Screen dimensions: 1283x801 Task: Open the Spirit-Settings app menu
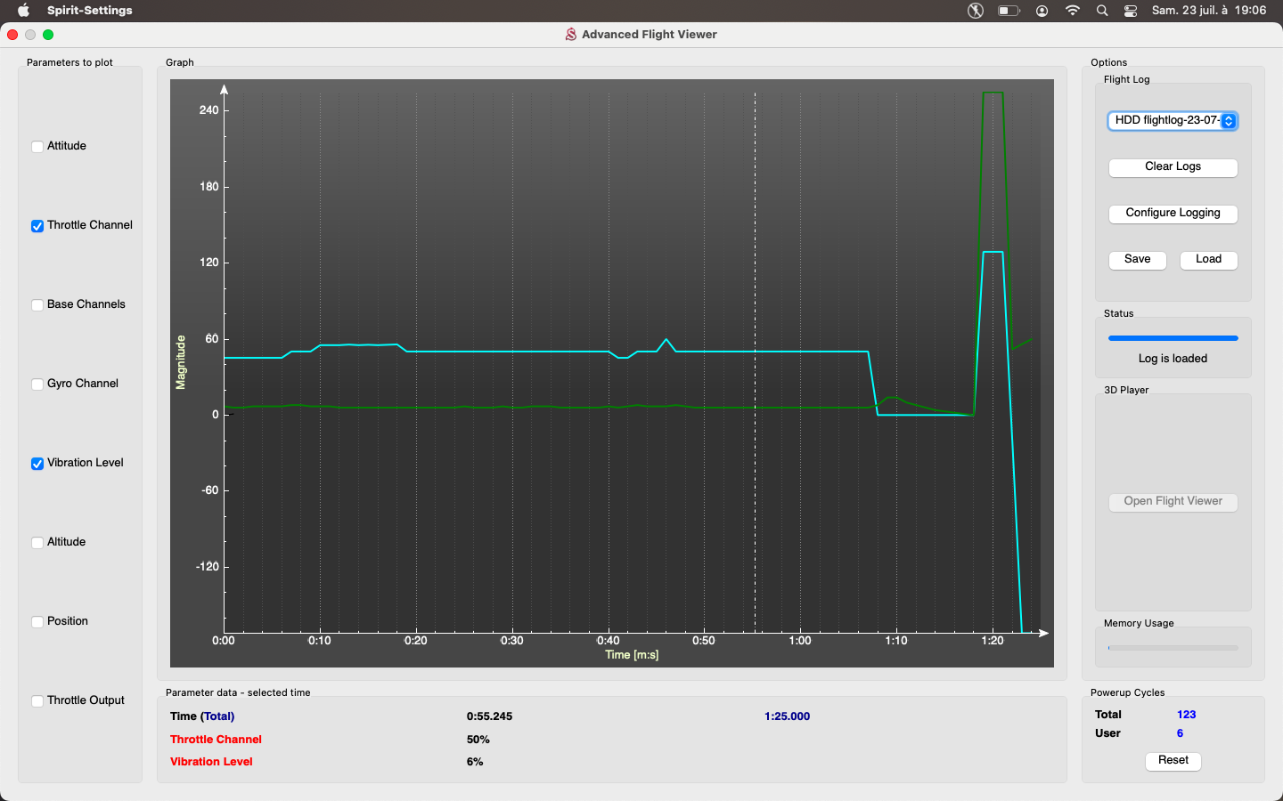[x=89, y=11]
